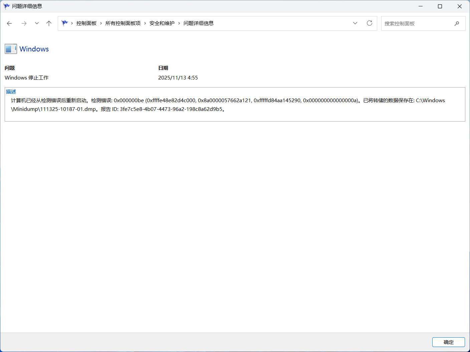Expand chevron after 所有控制面板项 breadcrumb
The height and width of the screenshot is (352, 470).
click(145, 23)
